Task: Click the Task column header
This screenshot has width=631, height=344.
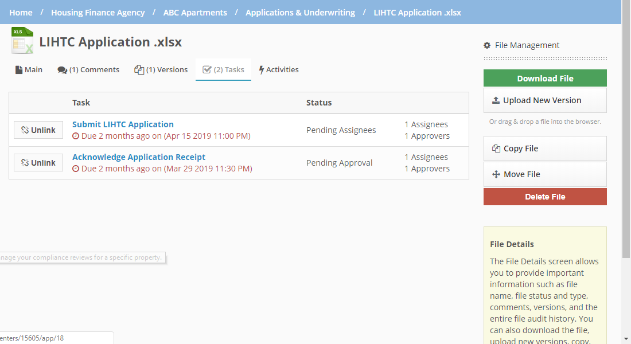Action: coord(81,103)
